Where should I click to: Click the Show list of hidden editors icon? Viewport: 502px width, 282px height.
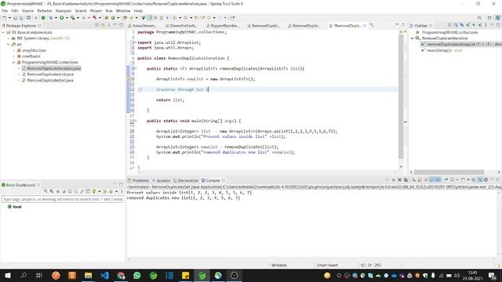pos(372,25)
